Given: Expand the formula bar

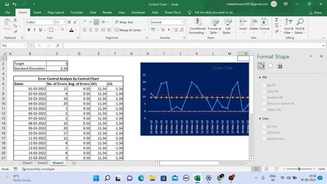Looking at the screenshot, I should coord(323,45).
